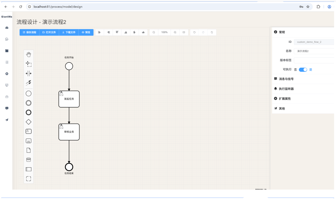Viewport: 336px width, 199px height.
Task: Align elements to vertical center
Action: 143,32
